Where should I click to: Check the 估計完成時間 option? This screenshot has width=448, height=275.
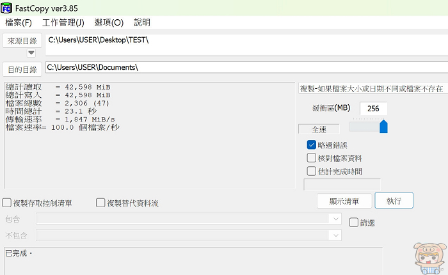tap(312, 171)
